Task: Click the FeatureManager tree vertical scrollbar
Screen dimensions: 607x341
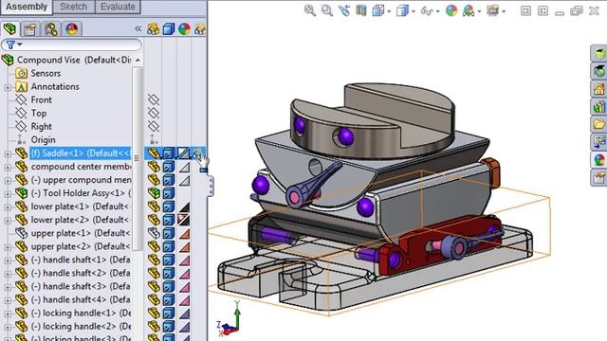Action: (138, 158)
